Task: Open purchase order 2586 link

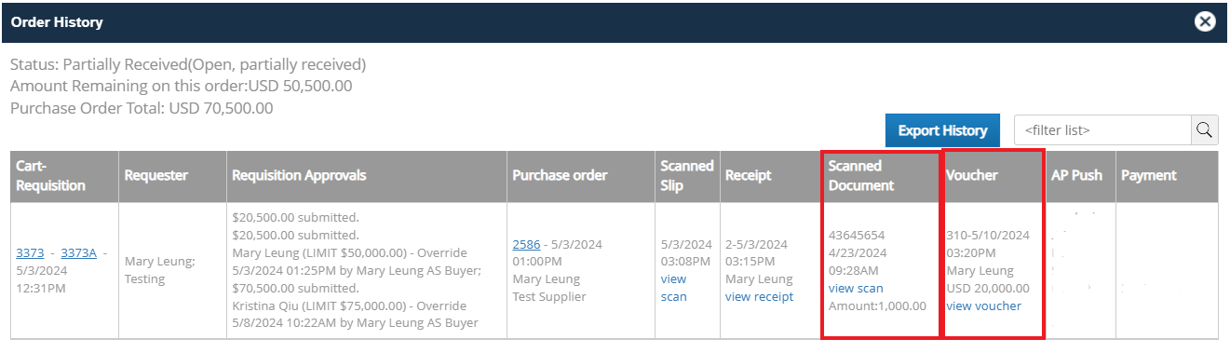Action: click(x=527, y=244)
